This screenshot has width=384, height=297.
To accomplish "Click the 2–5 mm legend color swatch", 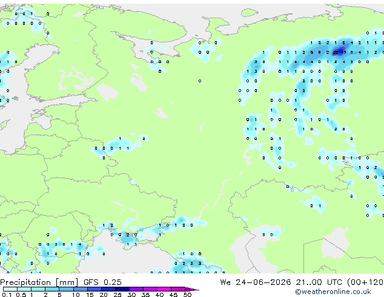I will tap(52, 289).
